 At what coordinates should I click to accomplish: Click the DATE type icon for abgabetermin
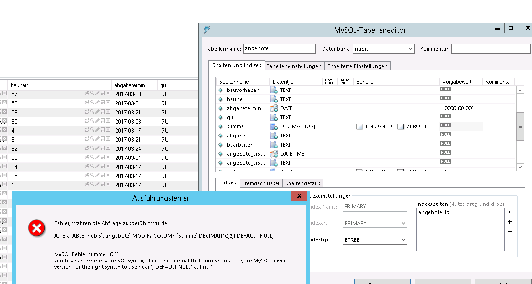(274, 108)
